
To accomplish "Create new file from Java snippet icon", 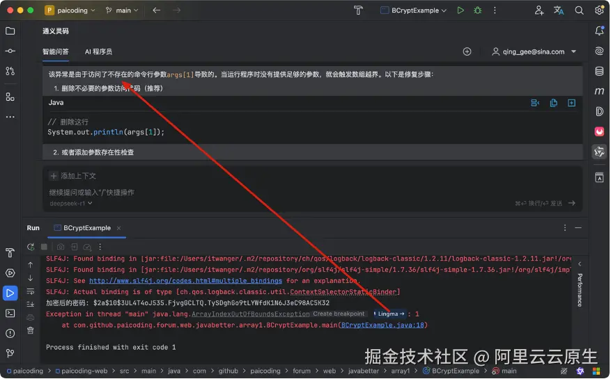I will (x=572, y=103).
